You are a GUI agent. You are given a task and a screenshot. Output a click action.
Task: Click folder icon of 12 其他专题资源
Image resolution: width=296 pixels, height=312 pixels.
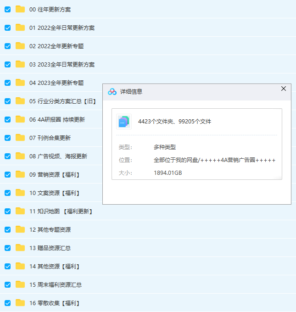(20, 229)
